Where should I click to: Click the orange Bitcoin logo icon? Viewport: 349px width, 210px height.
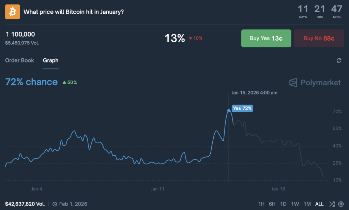13,12
